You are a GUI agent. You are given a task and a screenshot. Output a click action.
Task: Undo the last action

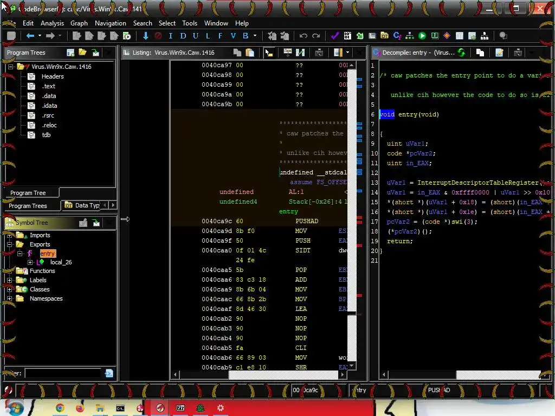(304, 36)
